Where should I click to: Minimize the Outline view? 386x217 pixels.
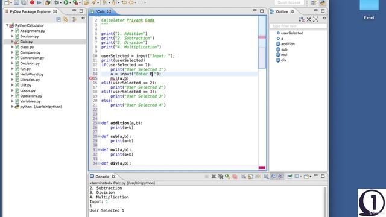pos(315,11)
